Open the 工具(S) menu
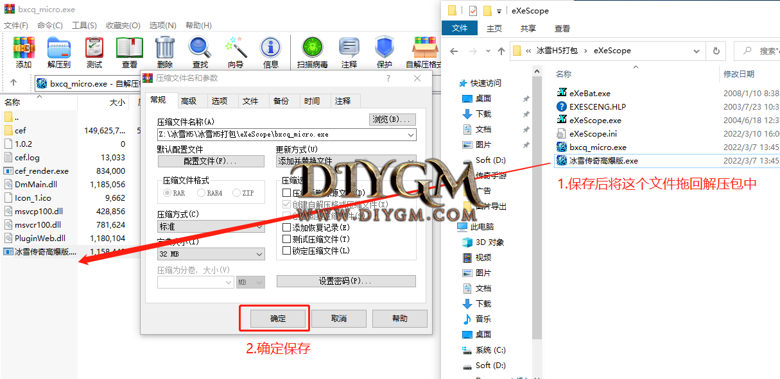 tap(84, 25)
